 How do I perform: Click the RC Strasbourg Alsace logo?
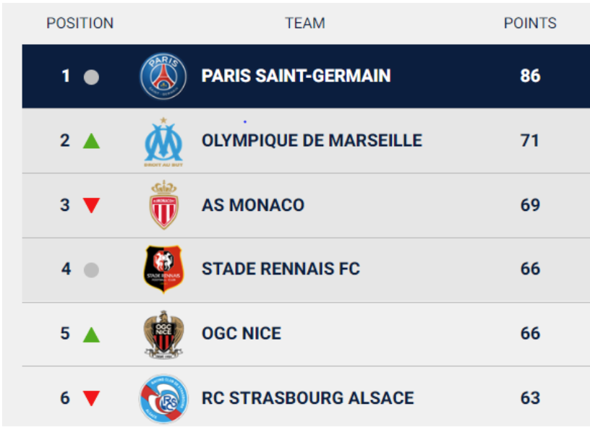(163, 399)
